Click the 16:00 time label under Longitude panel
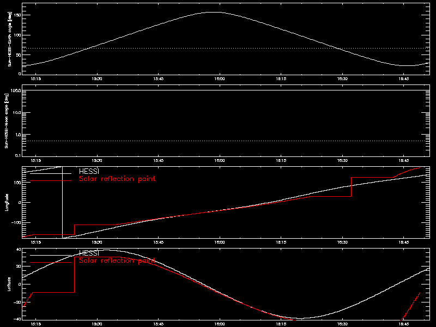 point(220,243)
